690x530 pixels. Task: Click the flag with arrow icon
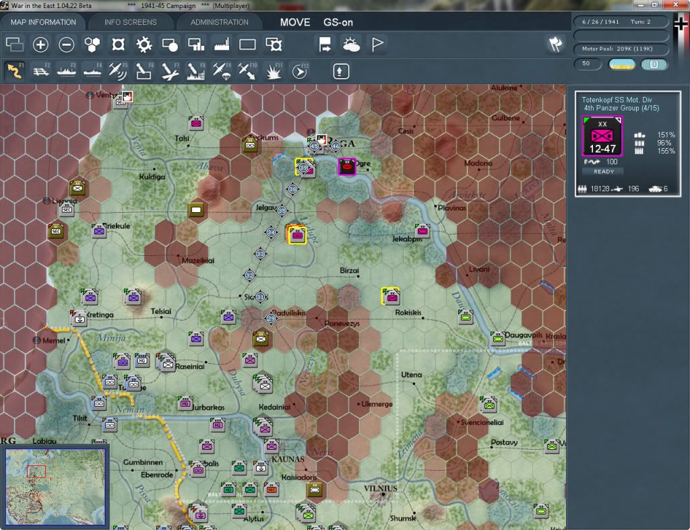point(325,44)
